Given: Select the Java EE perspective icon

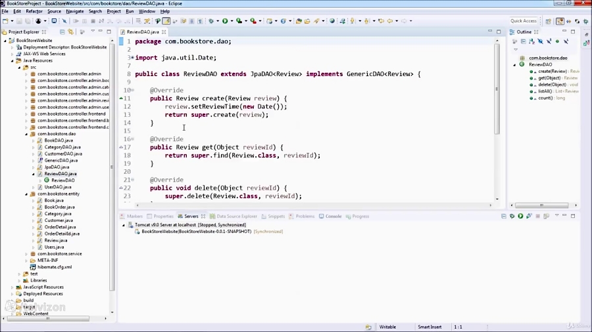Looking at the screenshot, I should (560, 22).
